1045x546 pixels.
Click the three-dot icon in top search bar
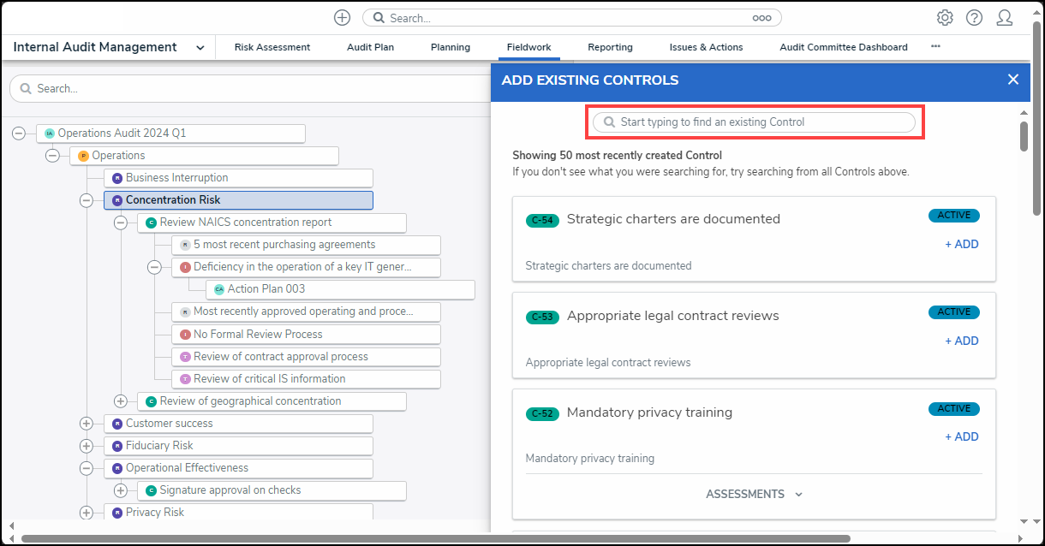click(x=761, y=18)
